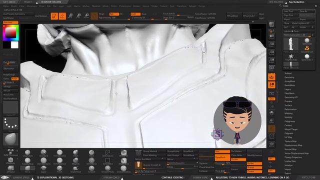Viewport: 320px width, 180px height.
Task: Activate the Draw mode button
Action: [x=62, y=16]
